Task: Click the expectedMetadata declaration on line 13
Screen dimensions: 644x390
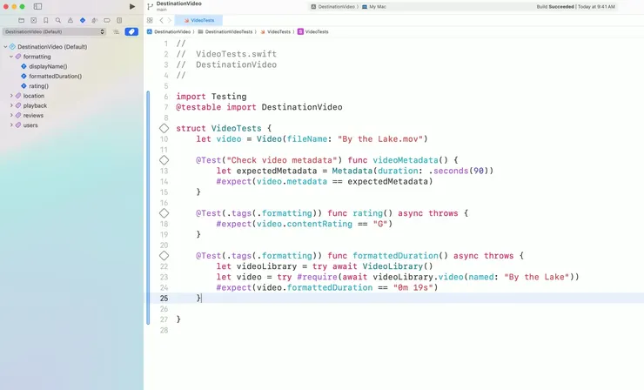Action: pos(277,171)
